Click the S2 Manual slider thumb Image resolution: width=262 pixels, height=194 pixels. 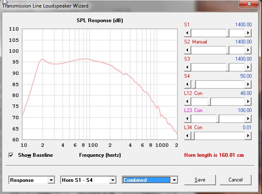point(228,50)
